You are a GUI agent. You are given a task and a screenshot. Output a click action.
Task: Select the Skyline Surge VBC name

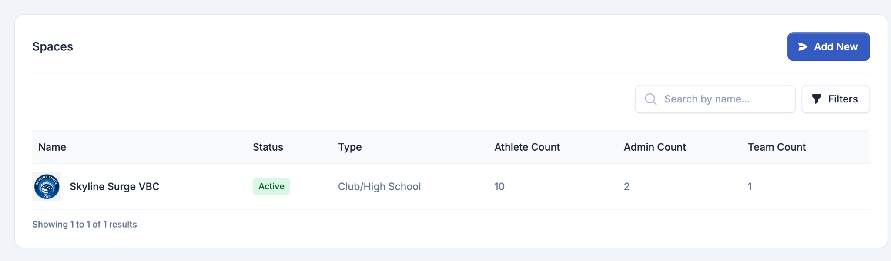click(x=114, y=186)
